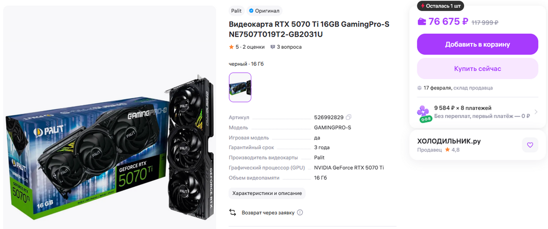Open the Palit brand tag
This screenshot has width=548, height=229.
click(236, 11)
